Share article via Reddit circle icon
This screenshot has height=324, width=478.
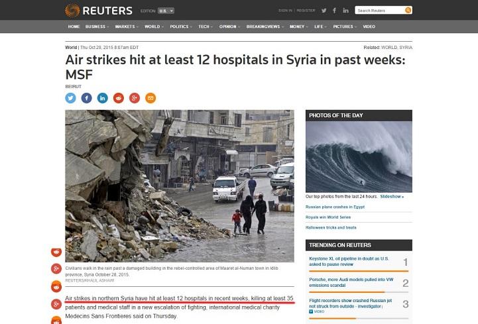119,98
